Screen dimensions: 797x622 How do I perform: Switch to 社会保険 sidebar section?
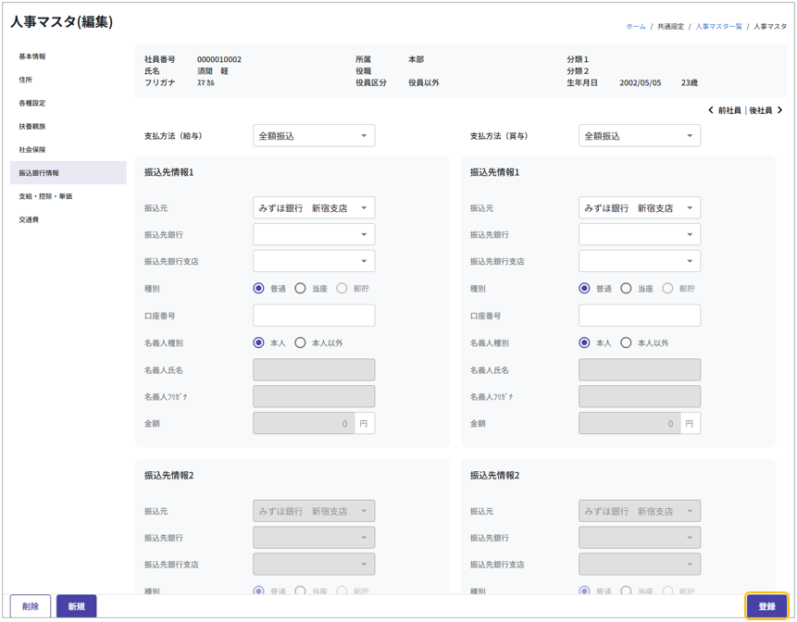tap(32, 150)
